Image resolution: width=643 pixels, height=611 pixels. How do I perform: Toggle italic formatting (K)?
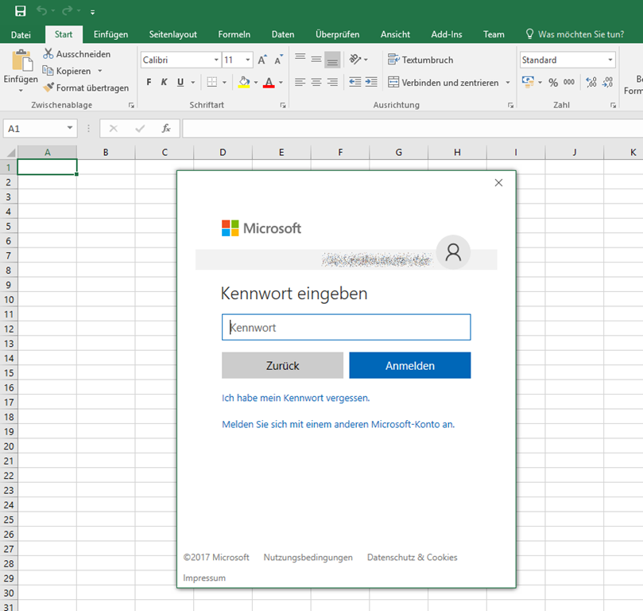[x=165, y=83]
